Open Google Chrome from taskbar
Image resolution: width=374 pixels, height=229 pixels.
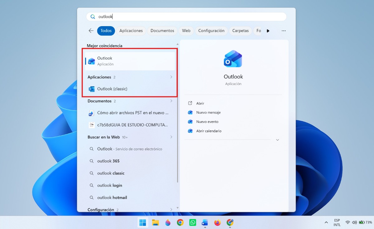point(180,222)
